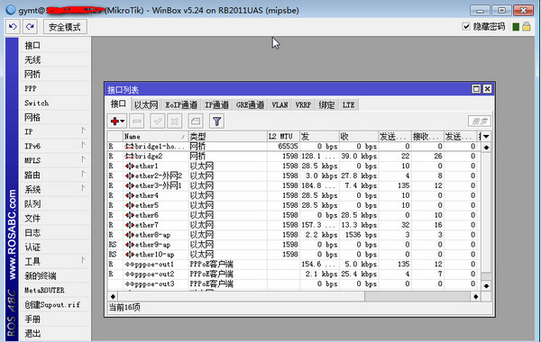The image size is (541, 342).
Task: Click 退出 to exit WinBox
Action: coord(55,334)
